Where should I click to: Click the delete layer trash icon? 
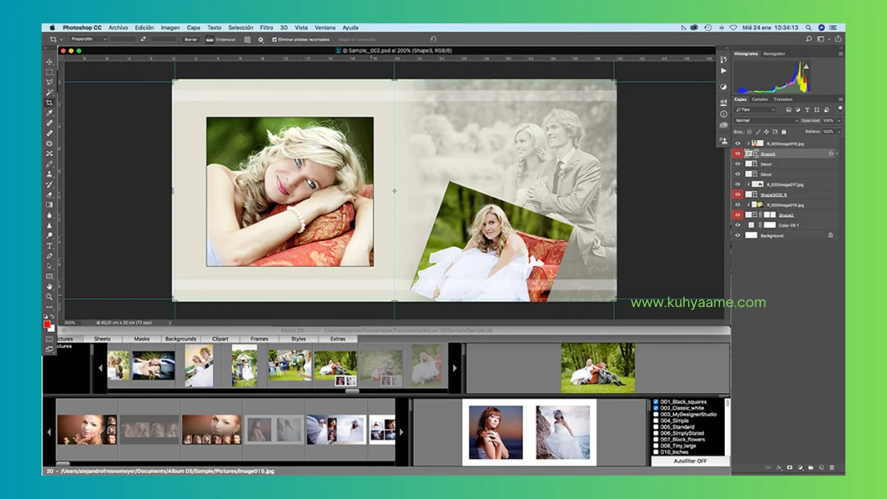pyautogui.click(x=832, y=468)
